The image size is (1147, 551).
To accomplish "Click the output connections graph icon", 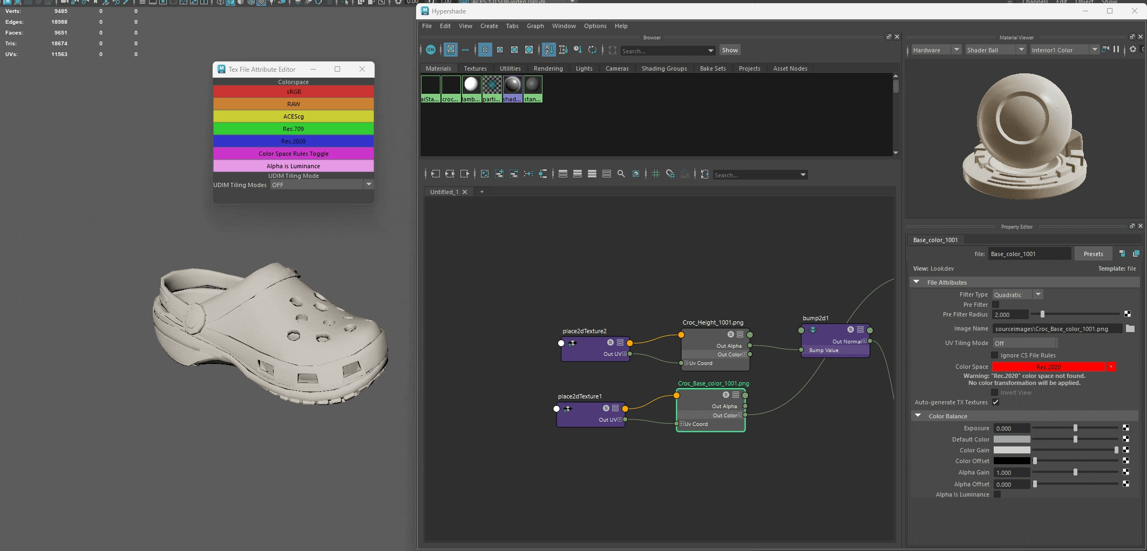I will (464, 174).
